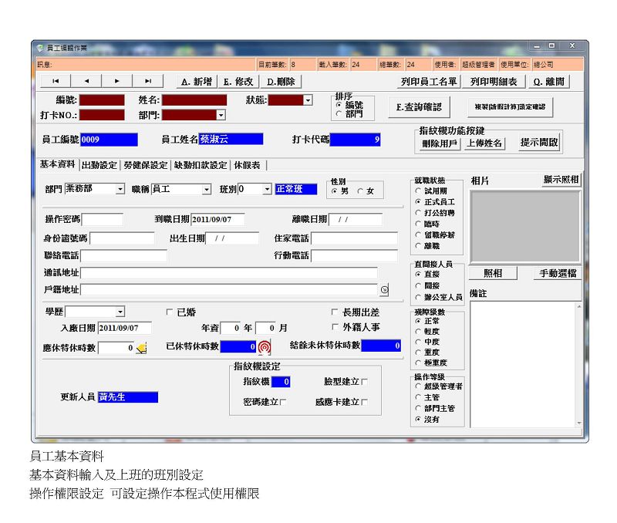Screen dimensions: 617x523
Task: Click red target icon beside 已休特休時數
Action: [265, 347]
